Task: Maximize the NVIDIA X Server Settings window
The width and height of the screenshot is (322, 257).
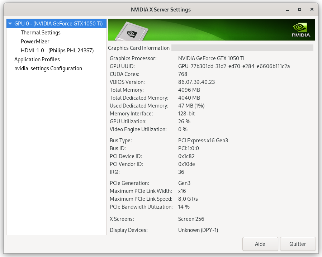Action: (x=300, y=9)
